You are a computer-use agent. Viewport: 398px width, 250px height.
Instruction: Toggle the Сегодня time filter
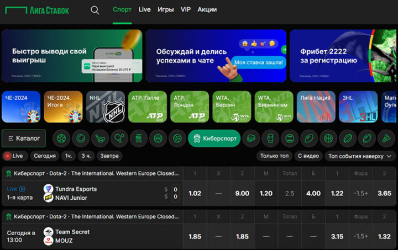pos(45,156)
